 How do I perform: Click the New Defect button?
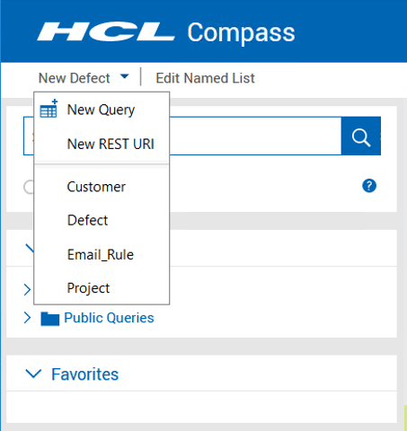(x=75, y=78)
